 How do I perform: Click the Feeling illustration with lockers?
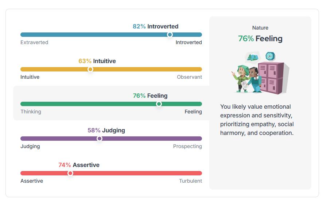[260, 73]
